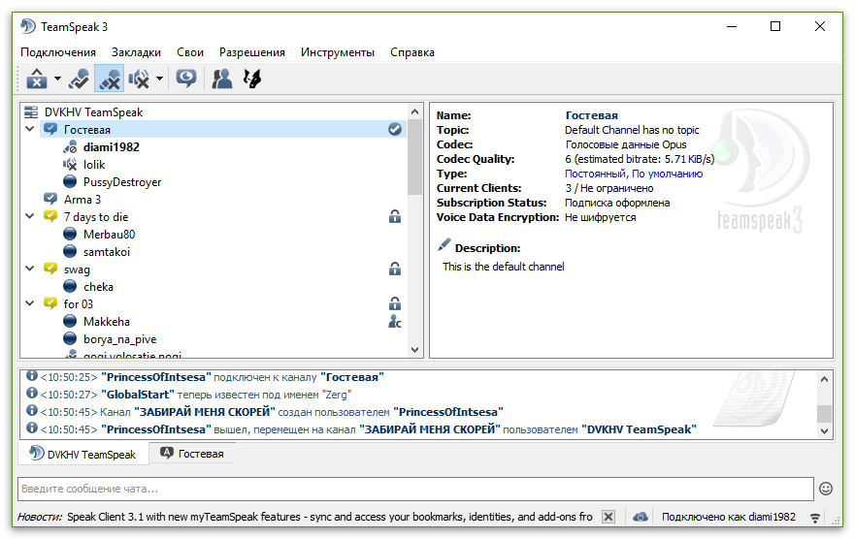Image resolution: width=855 pixels, height=539 pixels.
Task: Open the Away status dropdown arrow
Action: [x=57, y=79]
